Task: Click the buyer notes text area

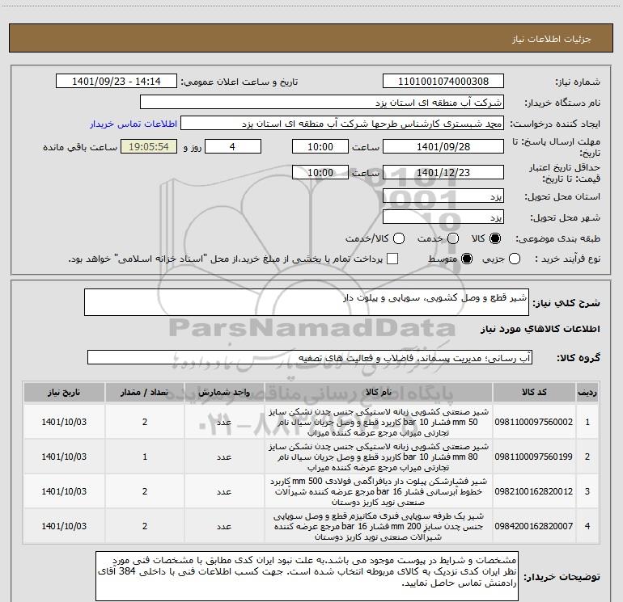Action: tap(307, 575)
